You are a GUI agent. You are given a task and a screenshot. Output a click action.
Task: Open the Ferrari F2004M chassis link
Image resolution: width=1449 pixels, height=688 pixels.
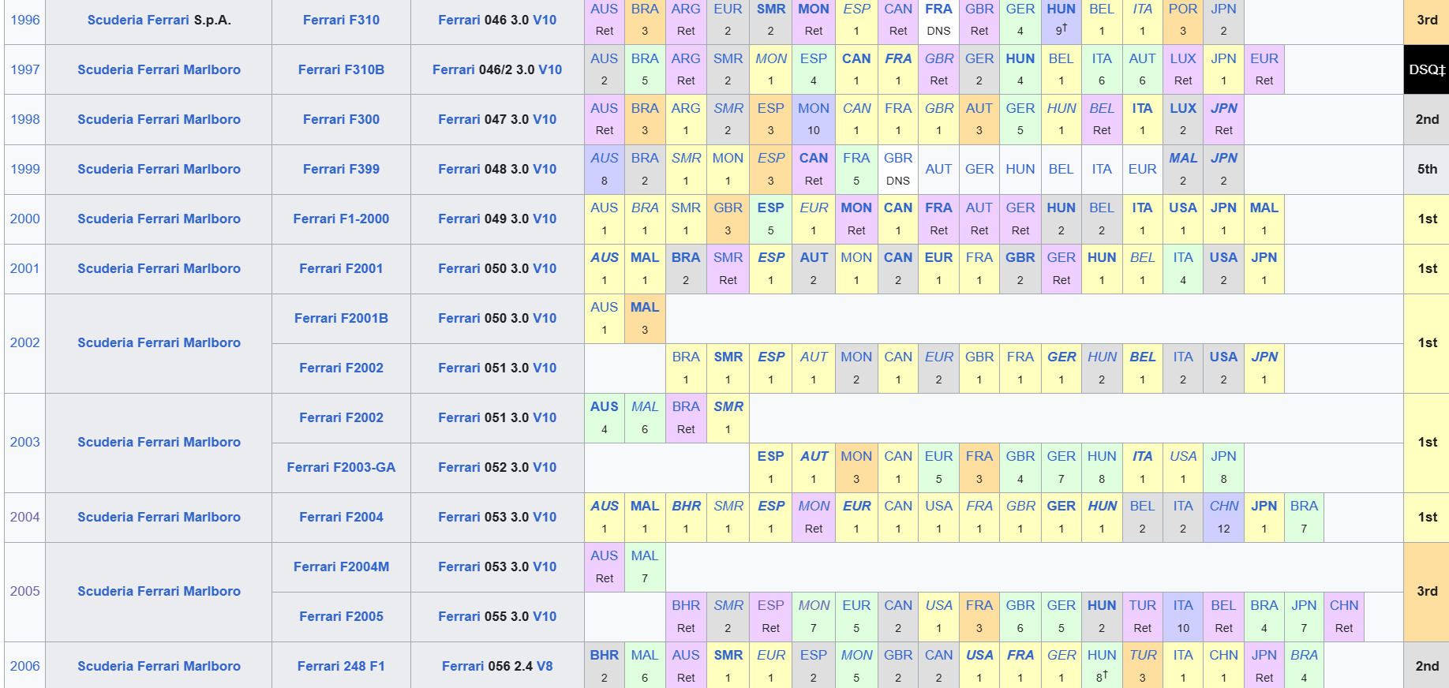pos(341,566)
